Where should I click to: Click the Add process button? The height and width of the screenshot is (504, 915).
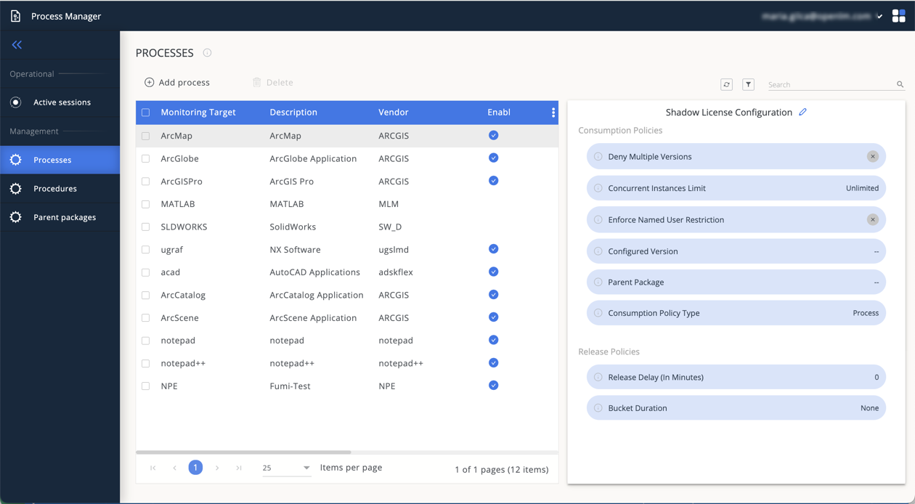[x=177, y=83]
